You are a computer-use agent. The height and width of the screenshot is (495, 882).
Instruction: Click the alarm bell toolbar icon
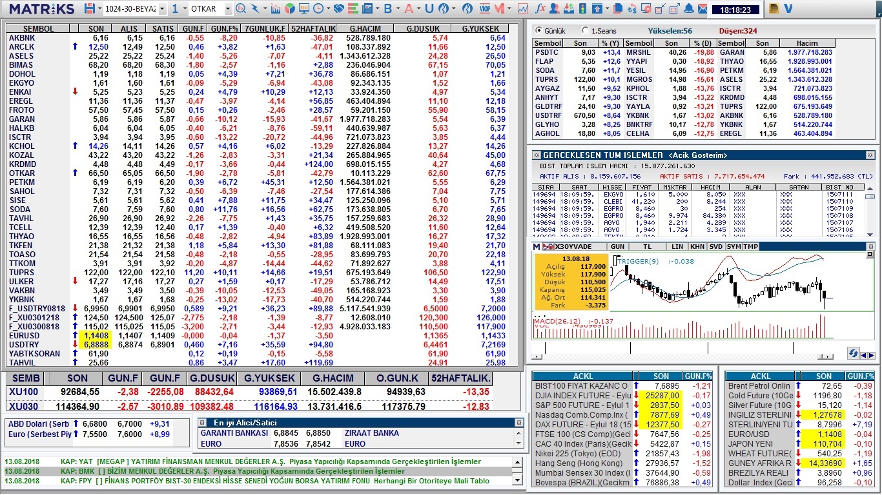(688, 8)
